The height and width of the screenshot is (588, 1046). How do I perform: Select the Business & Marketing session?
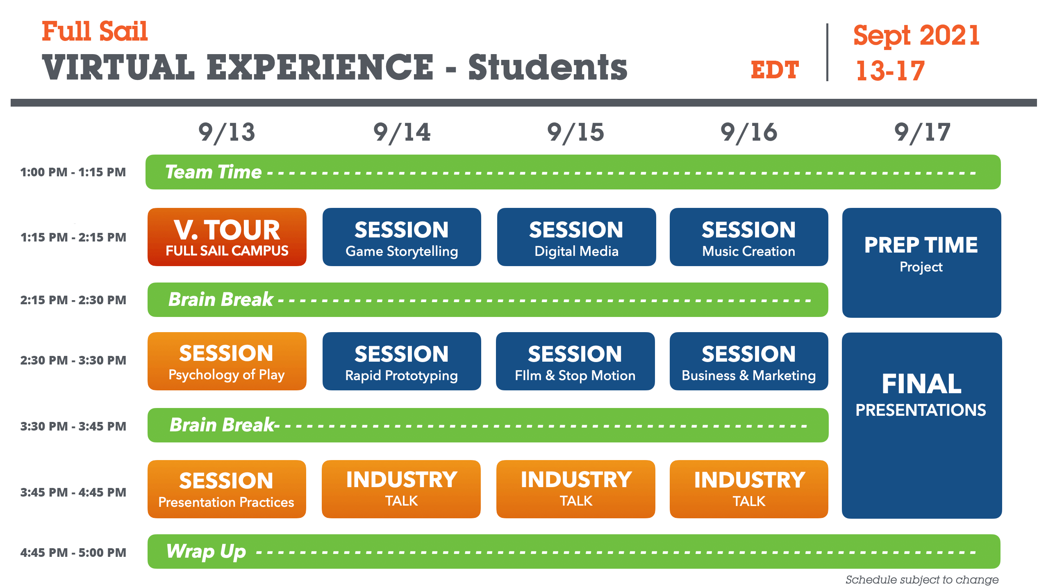pyautogui.click(x=748, y=361)
